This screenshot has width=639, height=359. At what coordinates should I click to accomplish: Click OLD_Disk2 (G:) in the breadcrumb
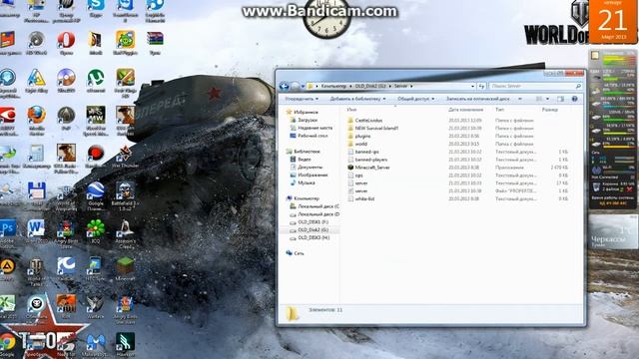(x=370, y=86)
